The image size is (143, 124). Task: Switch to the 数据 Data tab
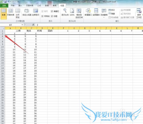47,5
